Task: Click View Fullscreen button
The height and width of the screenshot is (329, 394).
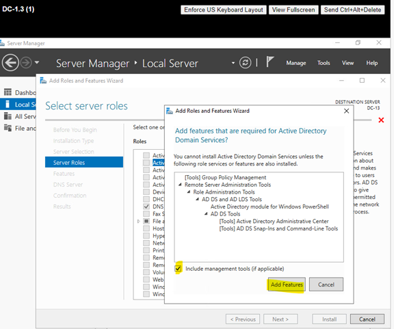Action: [293, 10]
